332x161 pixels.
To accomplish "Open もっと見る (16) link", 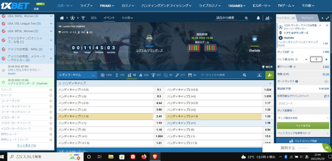I will (27, 145).
